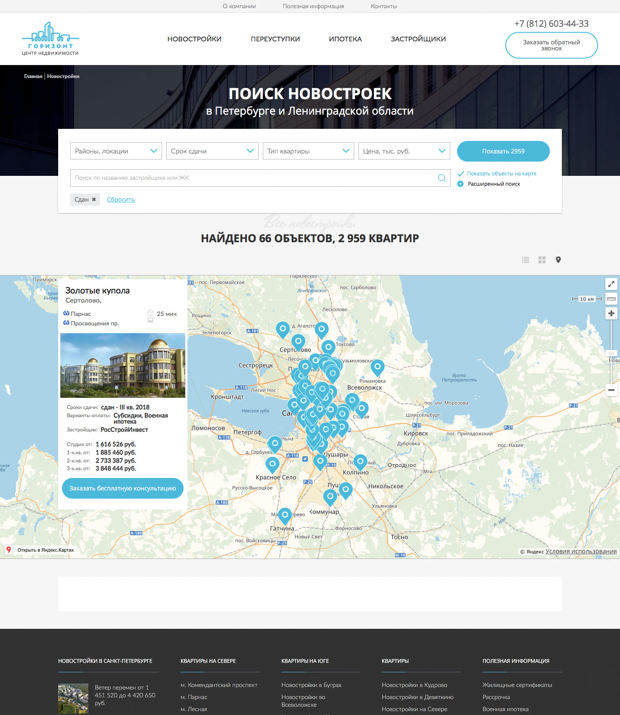620x715 pixels.
Task: Click the map pin above Романовка
Action: pos(377,368)
